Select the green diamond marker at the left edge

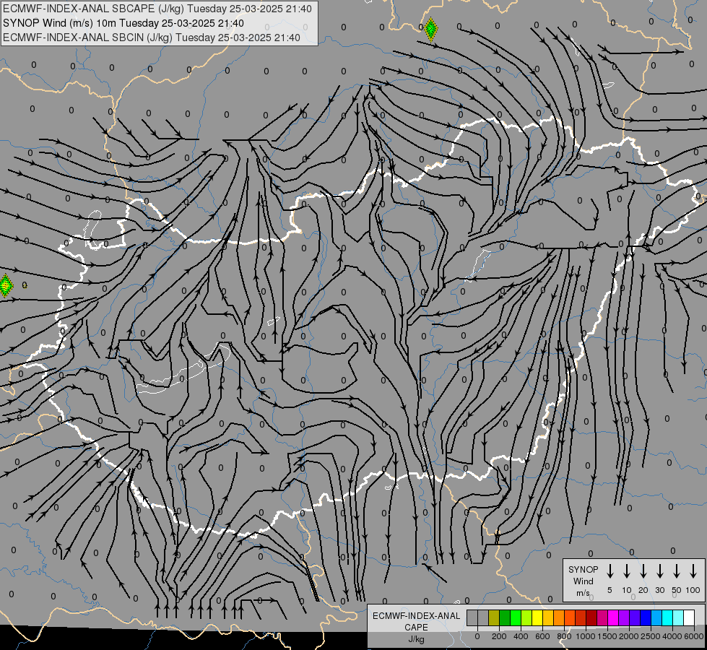click(x=5, y=285)
